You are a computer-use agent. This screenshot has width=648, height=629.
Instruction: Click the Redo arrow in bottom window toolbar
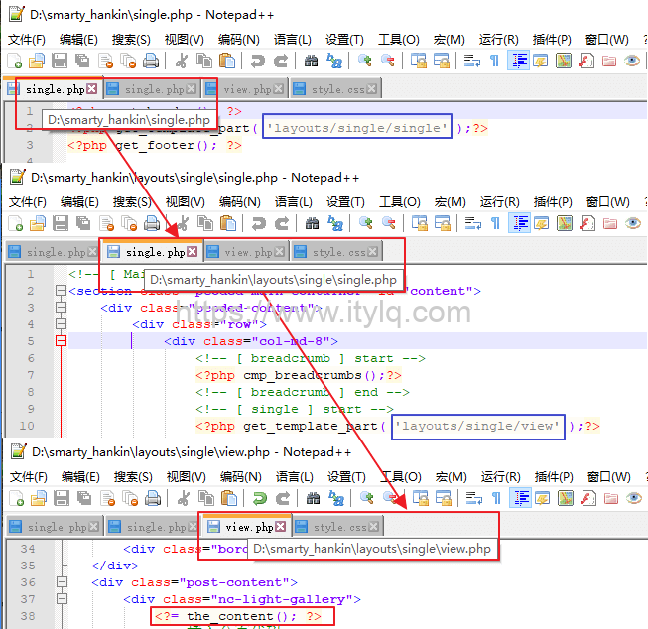tap(282, 498)
